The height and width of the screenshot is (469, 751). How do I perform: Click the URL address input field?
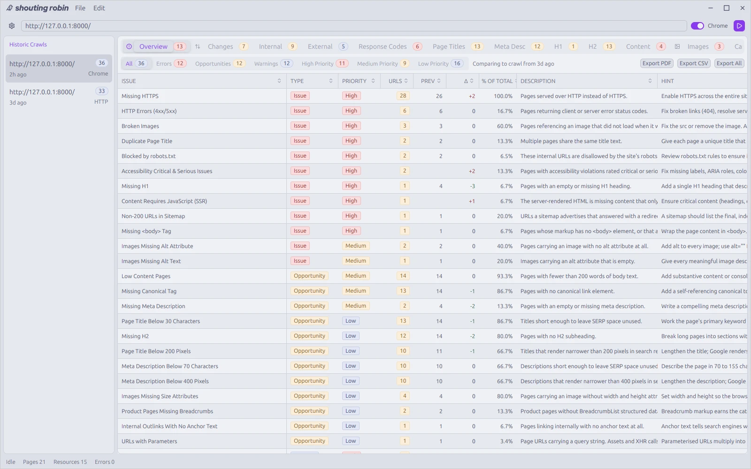354,26
